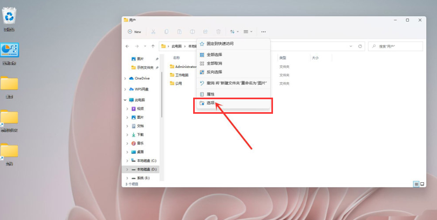Switch to details view in status bar
This screenshot has width=437, height=220.
pyautogui.click(x=416, y=184)
